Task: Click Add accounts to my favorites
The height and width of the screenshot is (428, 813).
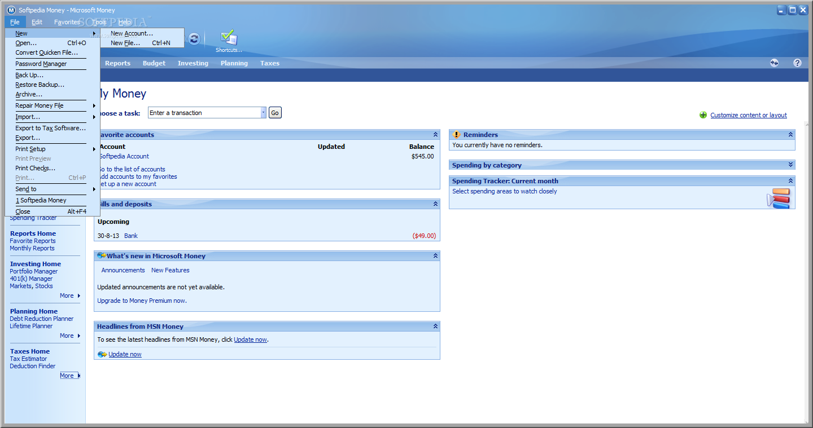Action: 138,177
